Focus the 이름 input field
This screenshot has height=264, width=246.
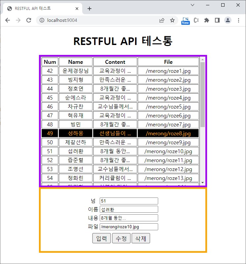point(129,209)
